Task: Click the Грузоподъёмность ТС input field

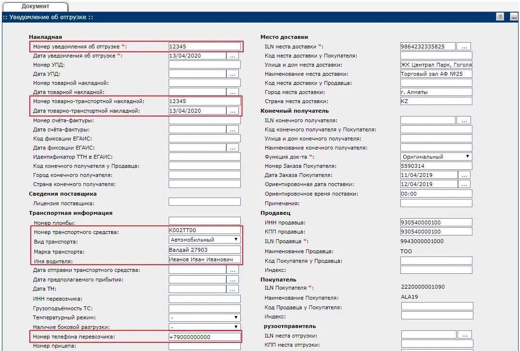Action: pyautogui.click(x=204, y=308)
